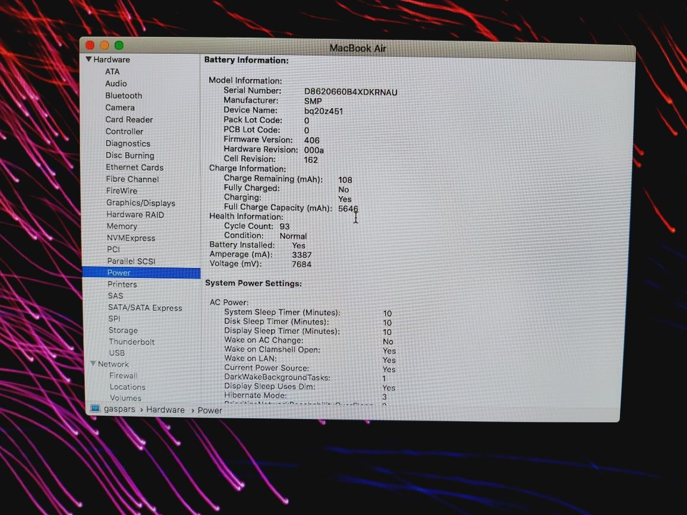Open Storage information
687x515 pixels.
pos(123,330)
